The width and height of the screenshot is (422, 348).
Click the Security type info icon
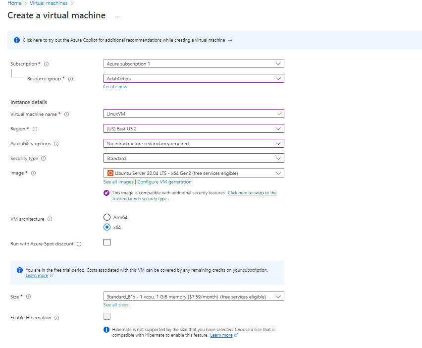44,159
